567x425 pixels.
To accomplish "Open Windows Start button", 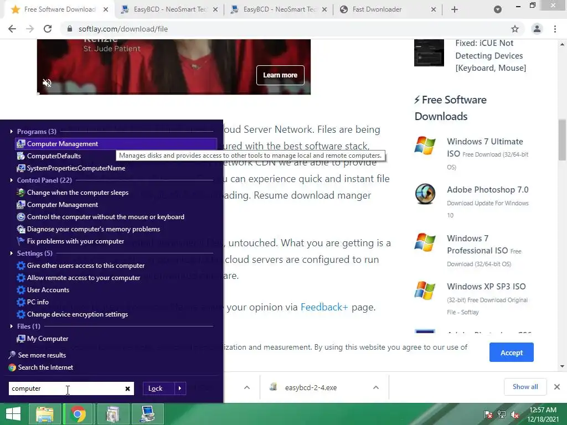I will click(13, 414).
